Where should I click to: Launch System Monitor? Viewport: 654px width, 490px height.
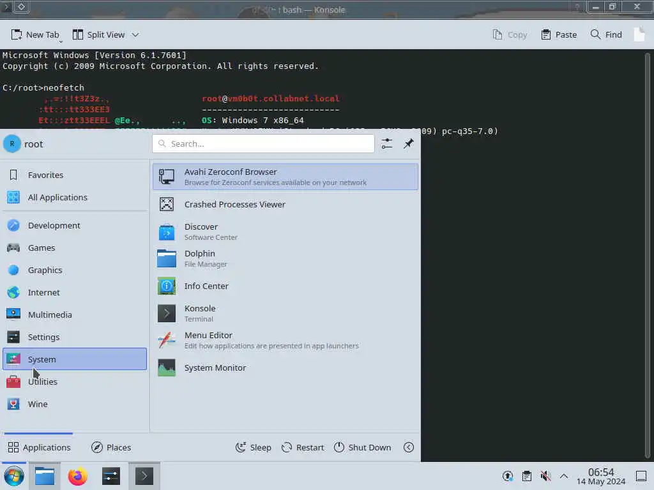coord(285,367)
